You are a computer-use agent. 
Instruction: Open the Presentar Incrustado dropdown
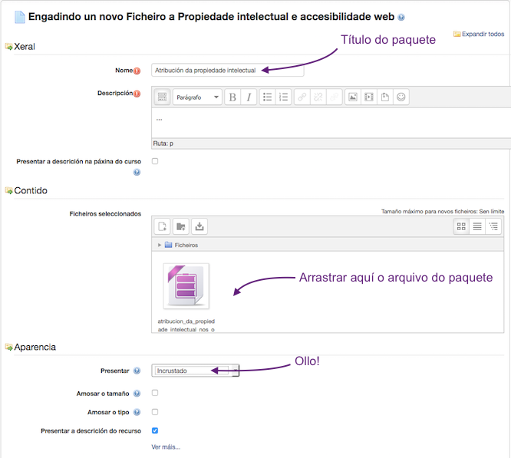[195, 371]
